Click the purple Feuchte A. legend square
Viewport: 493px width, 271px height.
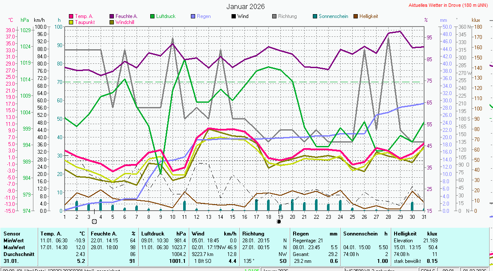[112, 16]
